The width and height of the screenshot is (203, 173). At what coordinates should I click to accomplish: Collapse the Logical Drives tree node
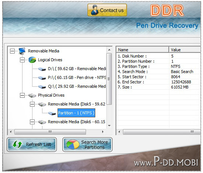click(22, 60)
